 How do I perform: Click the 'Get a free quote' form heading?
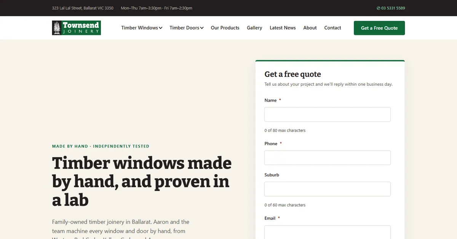[x=293, y=74]
